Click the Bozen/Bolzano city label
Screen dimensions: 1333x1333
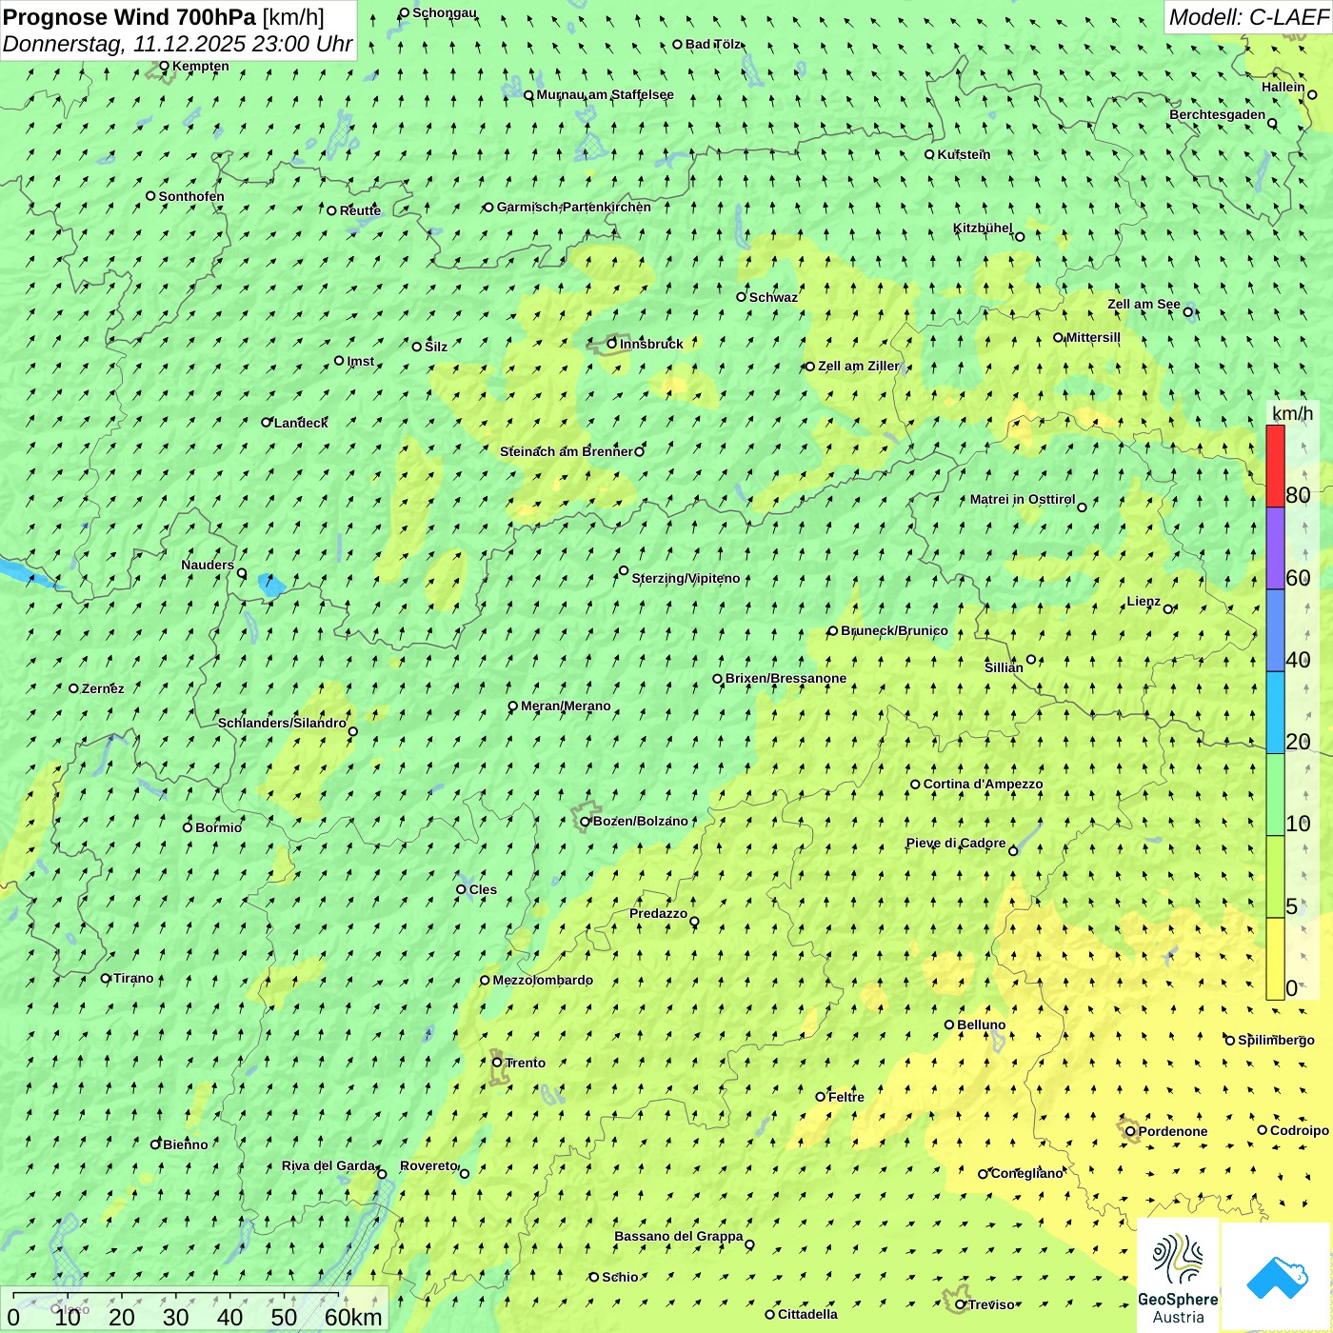click(640, 821)
